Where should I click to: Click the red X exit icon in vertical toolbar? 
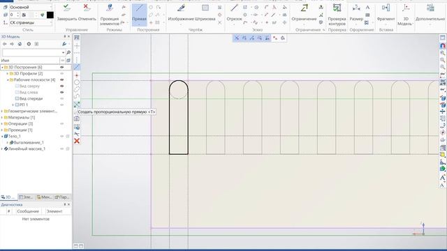(77, 141)
